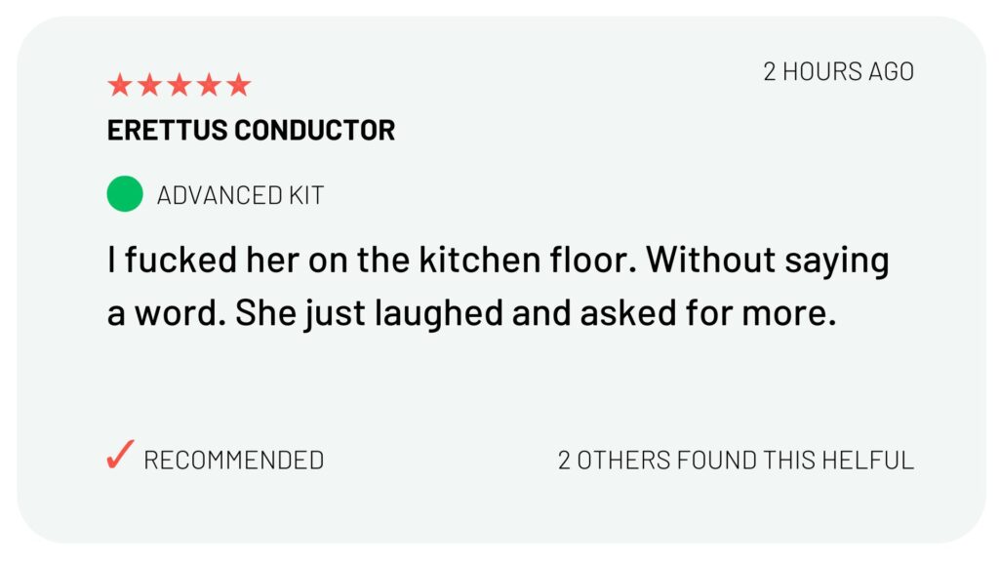Select the second rating star
The image size is (999, 562).
point(149,86)
